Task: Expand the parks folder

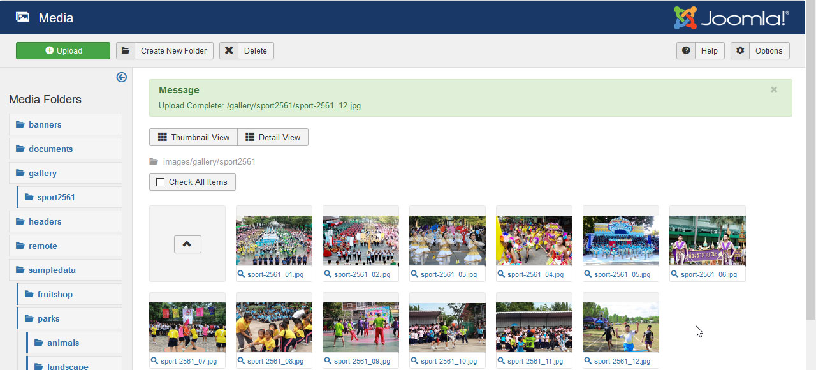Action: tap(48, 318)
